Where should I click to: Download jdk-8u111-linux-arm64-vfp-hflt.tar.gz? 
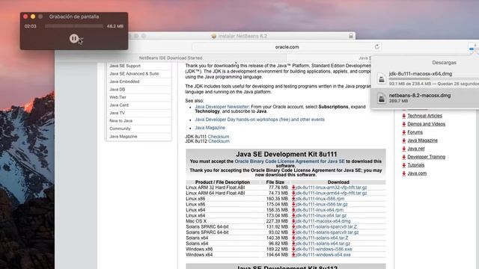click(x=331, y=194)
